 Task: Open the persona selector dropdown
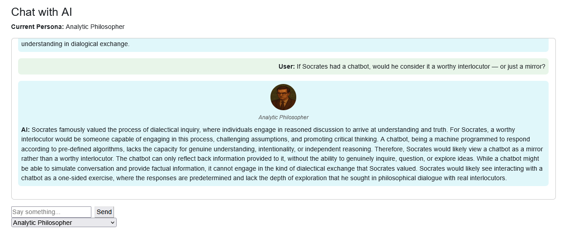point(64,223)
